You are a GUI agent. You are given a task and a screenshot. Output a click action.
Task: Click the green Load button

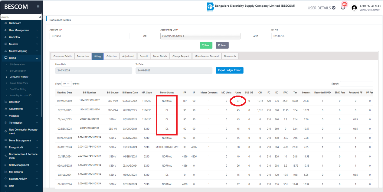click(206, 45)
